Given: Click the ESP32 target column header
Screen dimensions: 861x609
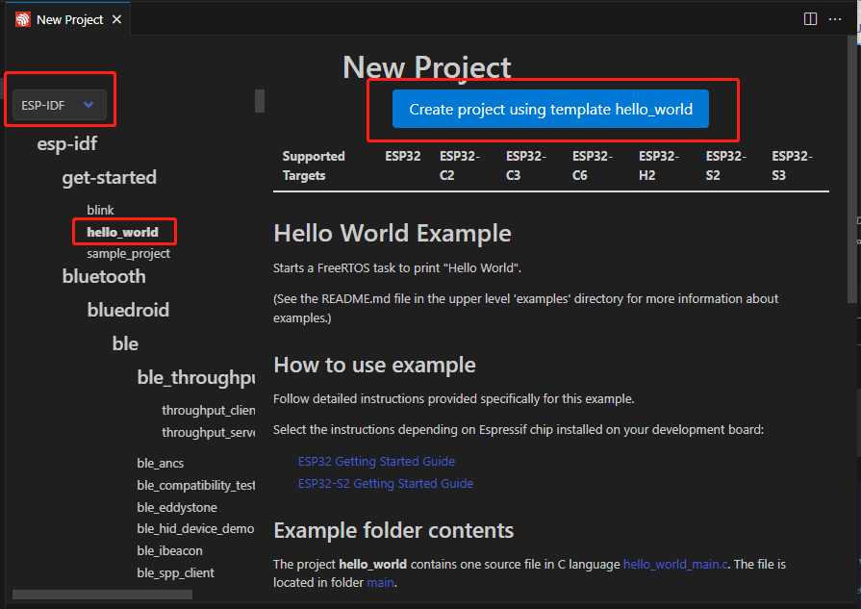Looking at the screenshot, I should click(x=402, y=156).
